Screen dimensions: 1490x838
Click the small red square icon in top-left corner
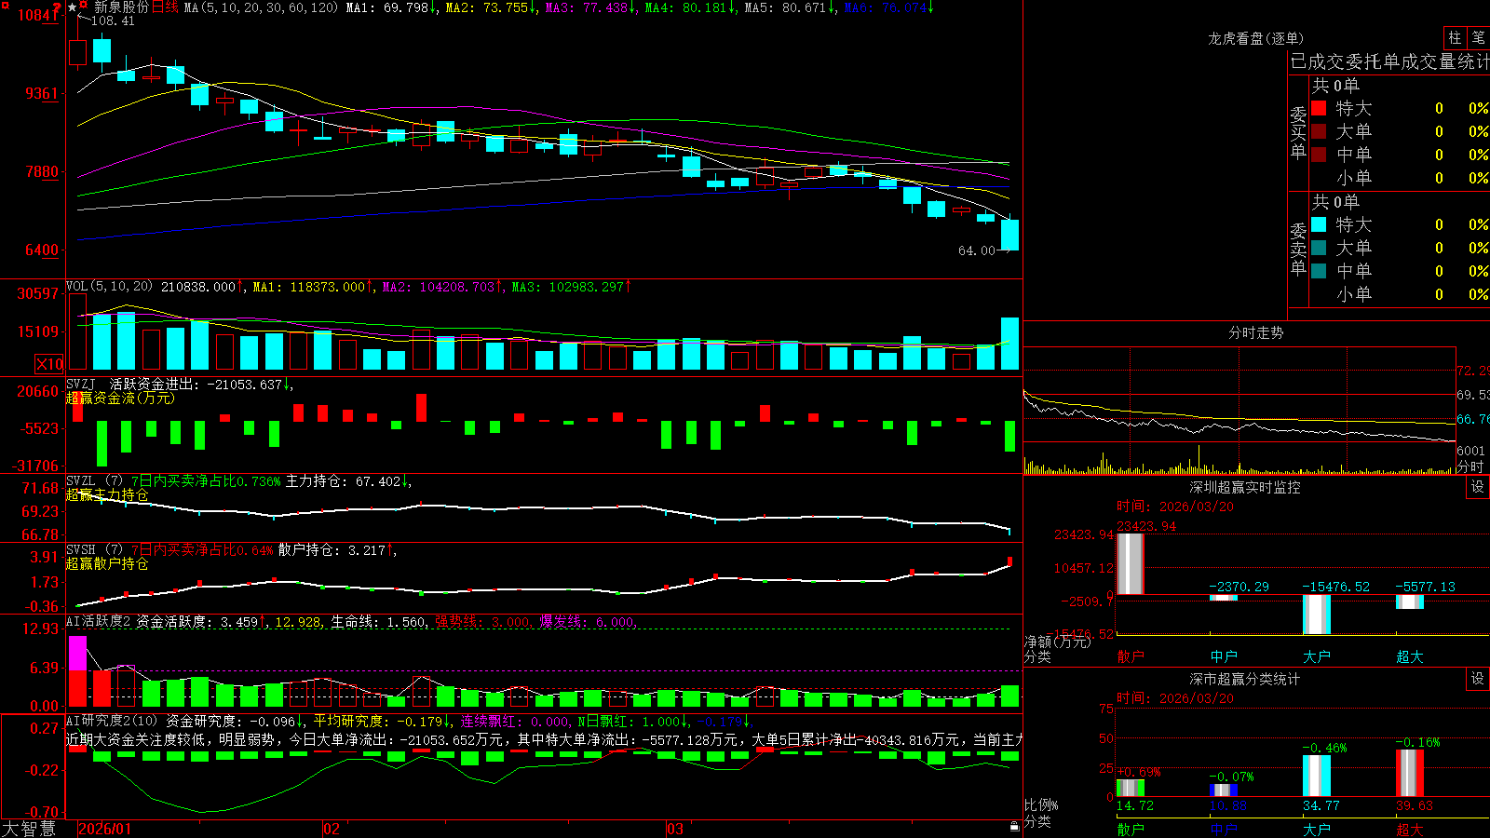4,5
